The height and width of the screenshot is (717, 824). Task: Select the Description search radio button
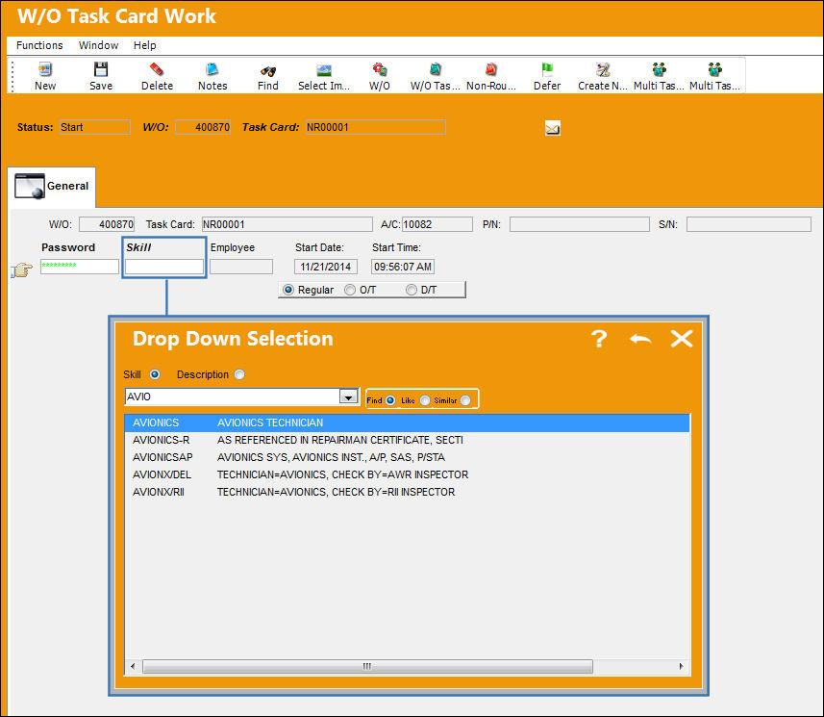pyautogui.click(x=239, y=374)
